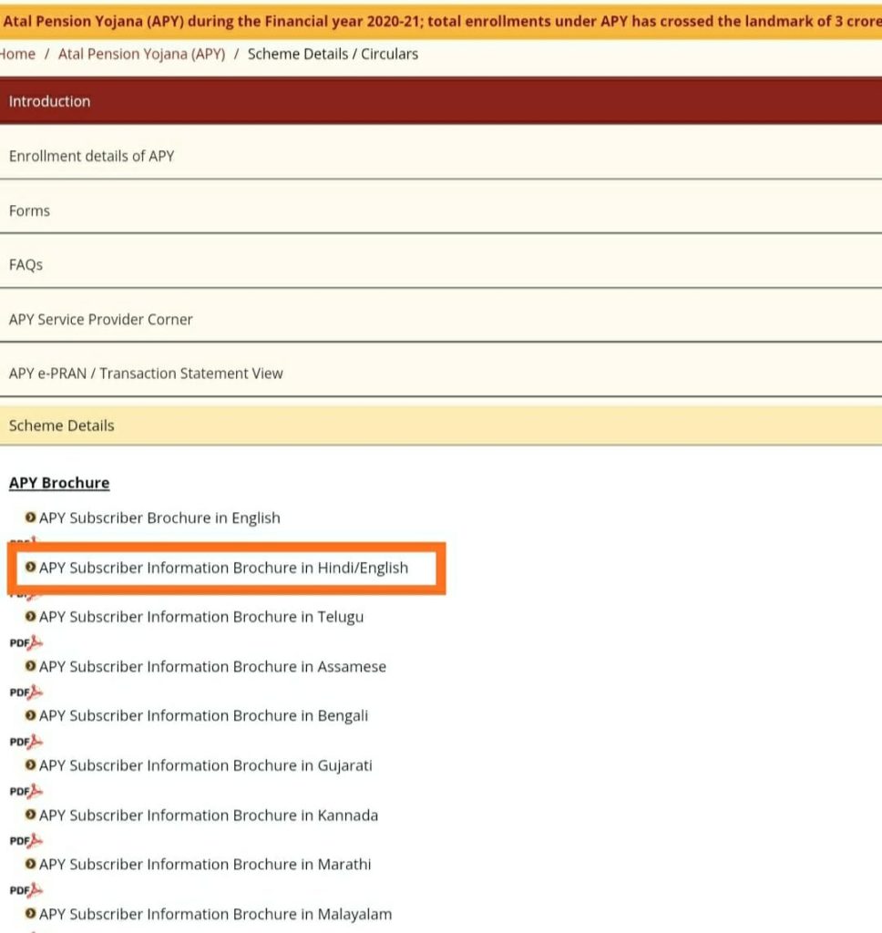Click the bullet arrow beside Marathi brochure
Screen dimensions: 882x933
(x=30, y=864)
